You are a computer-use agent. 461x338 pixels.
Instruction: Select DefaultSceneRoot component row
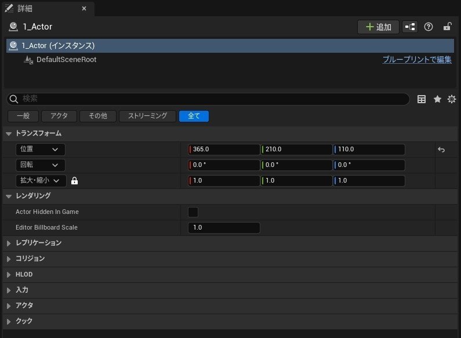tap(230, 60)
